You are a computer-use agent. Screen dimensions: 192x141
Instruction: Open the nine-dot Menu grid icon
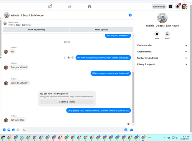[x=170, y=7]
